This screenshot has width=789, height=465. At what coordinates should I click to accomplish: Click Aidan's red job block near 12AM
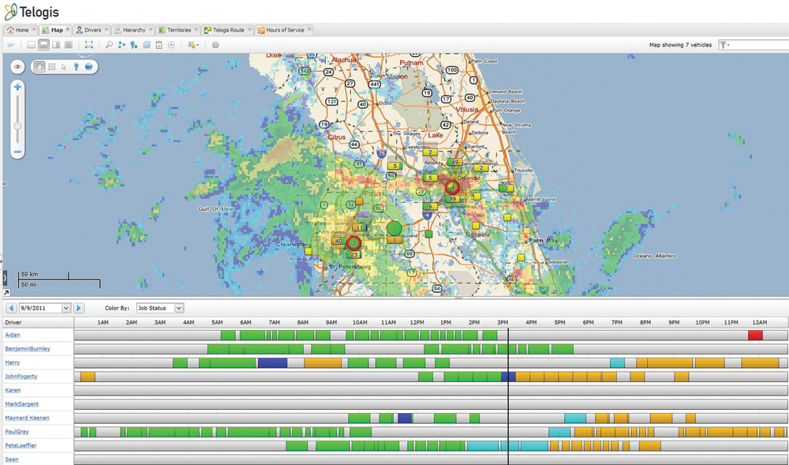pos(755,336)
